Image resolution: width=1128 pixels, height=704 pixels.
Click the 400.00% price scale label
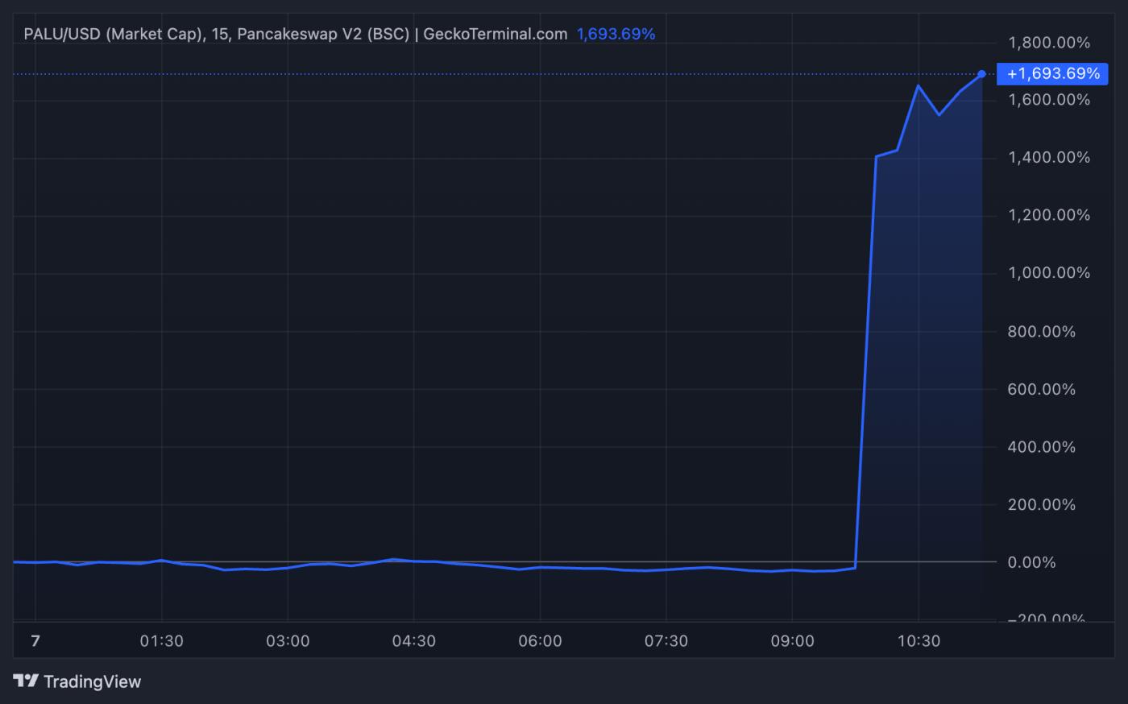1042,447
